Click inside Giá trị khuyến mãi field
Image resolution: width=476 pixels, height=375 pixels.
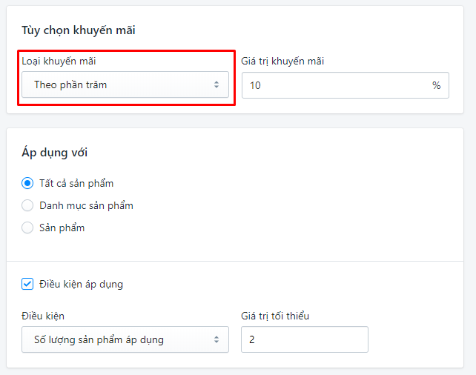346,85
